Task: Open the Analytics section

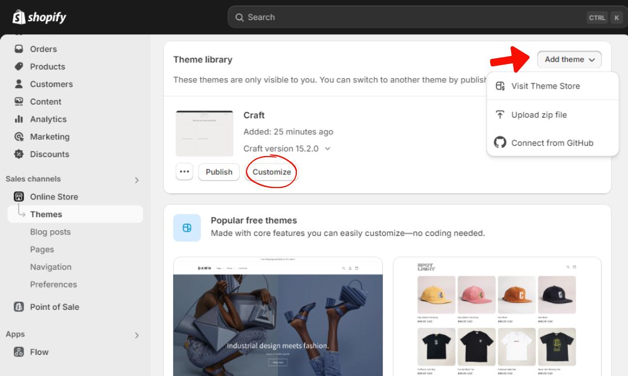Action: [x=49, y=119]
